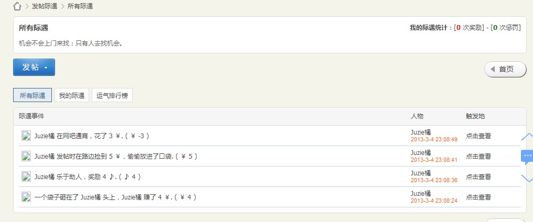Image resolution: width=533 pixels, height=222 pixels.
Task: Click the home icon in breadcrumb
Action: tap(17, 6)
